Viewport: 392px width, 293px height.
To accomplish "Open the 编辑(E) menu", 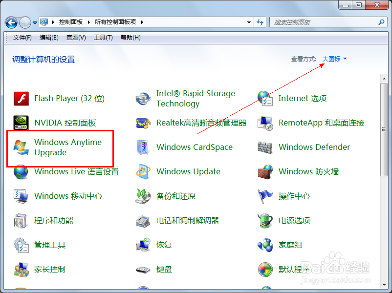I will click(x=49, y=38).
